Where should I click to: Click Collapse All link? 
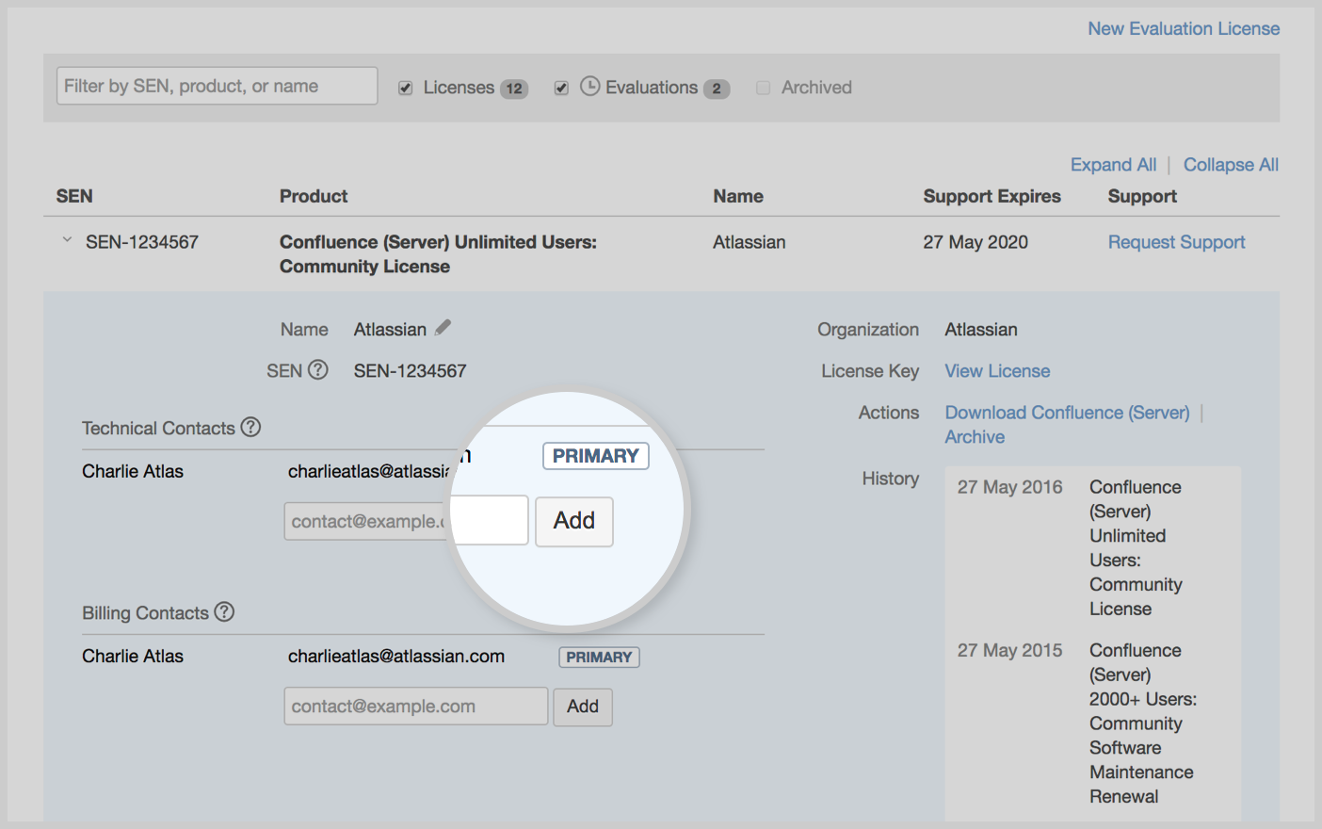(x=1231, y=164)
